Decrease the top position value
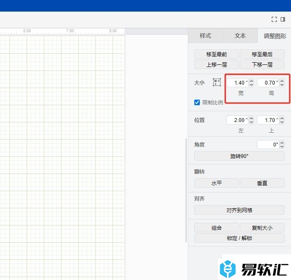 282,122
